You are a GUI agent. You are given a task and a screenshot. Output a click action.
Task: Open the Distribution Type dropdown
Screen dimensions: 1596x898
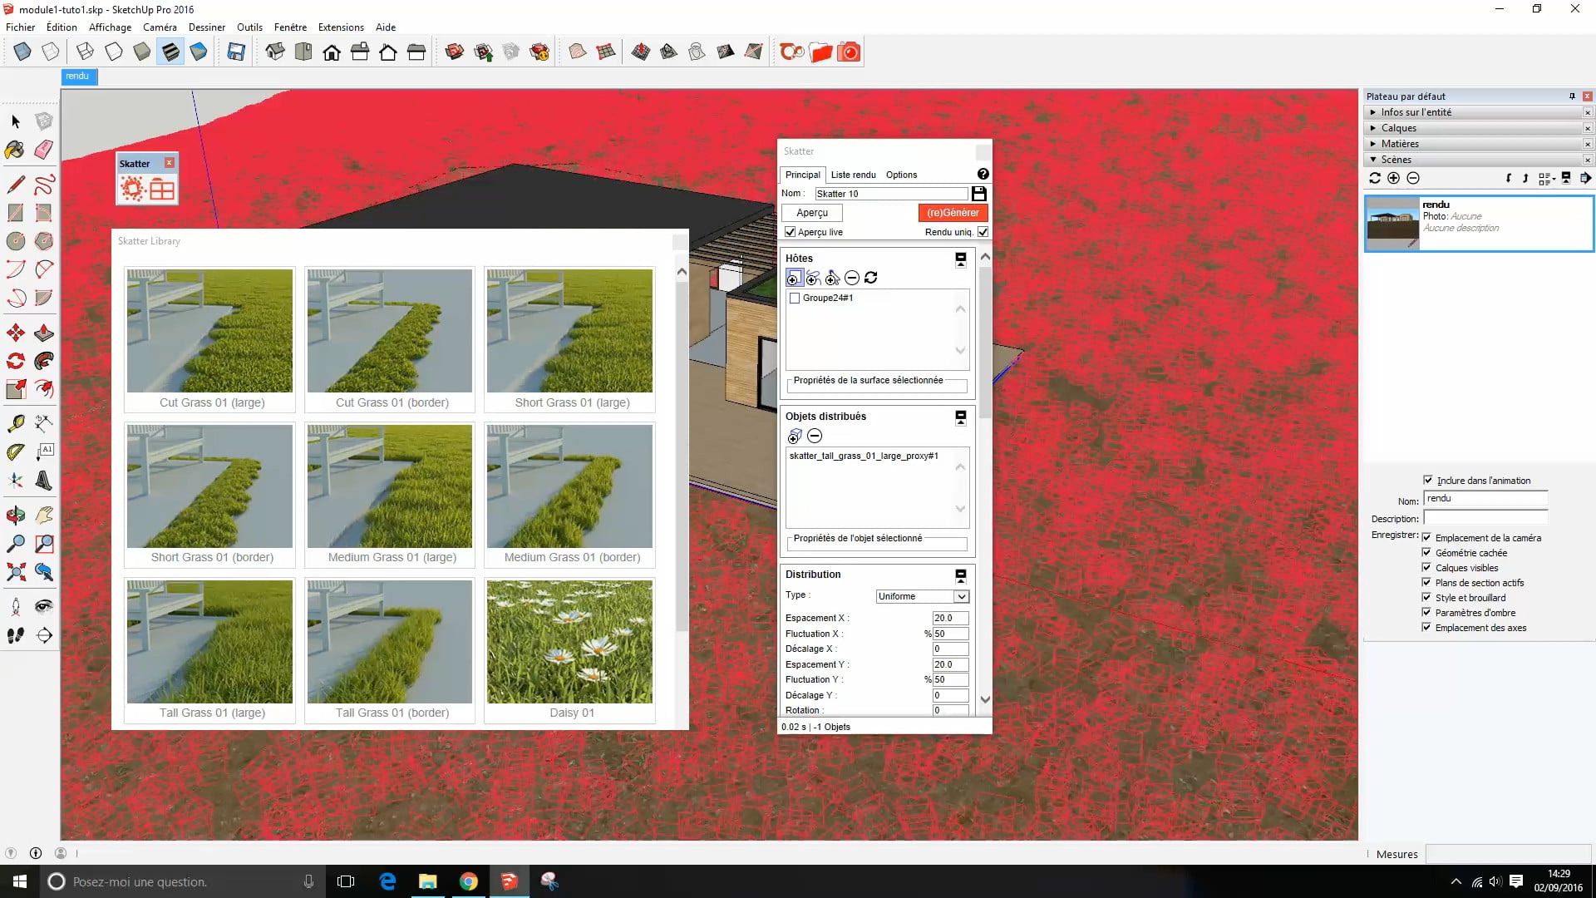(923, 596)
